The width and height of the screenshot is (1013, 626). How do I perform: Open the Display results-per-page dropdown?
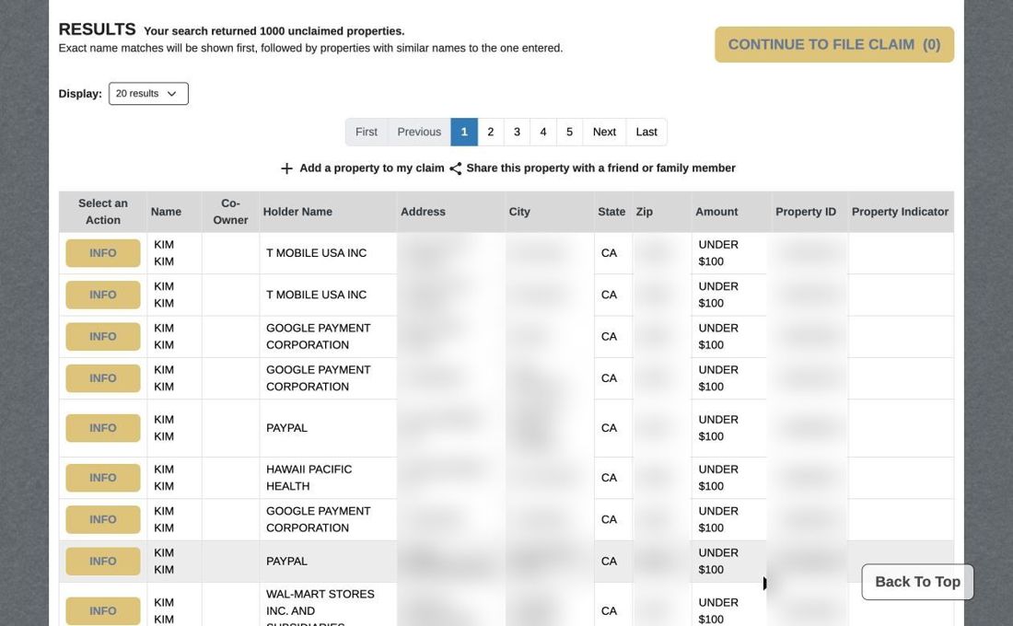[148, 94]
